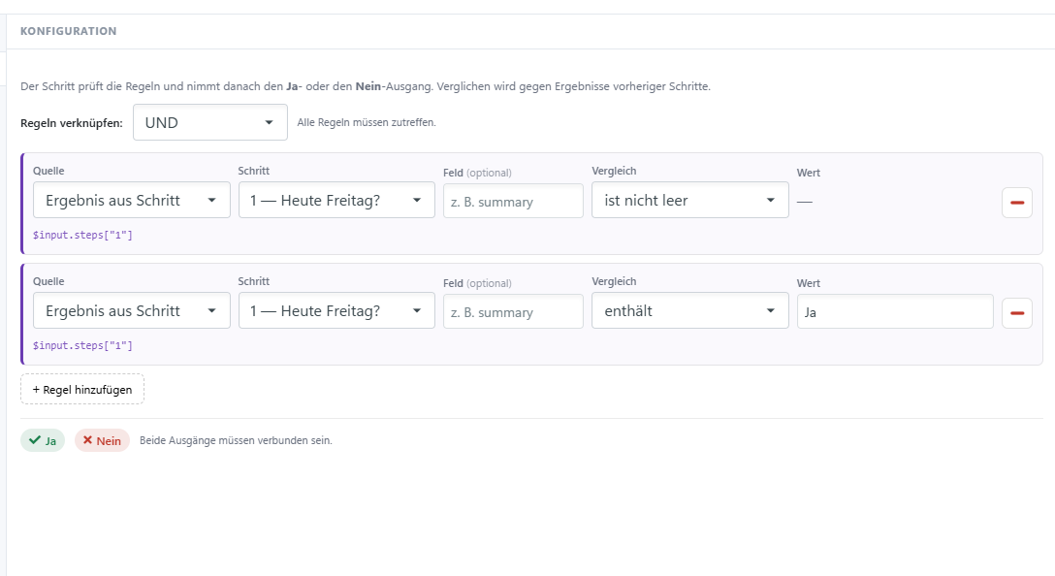Click '+ Regel hinzufügen' button
Image resolution: width=1055 pixels, height=576 pixels.
coord(82,389)
